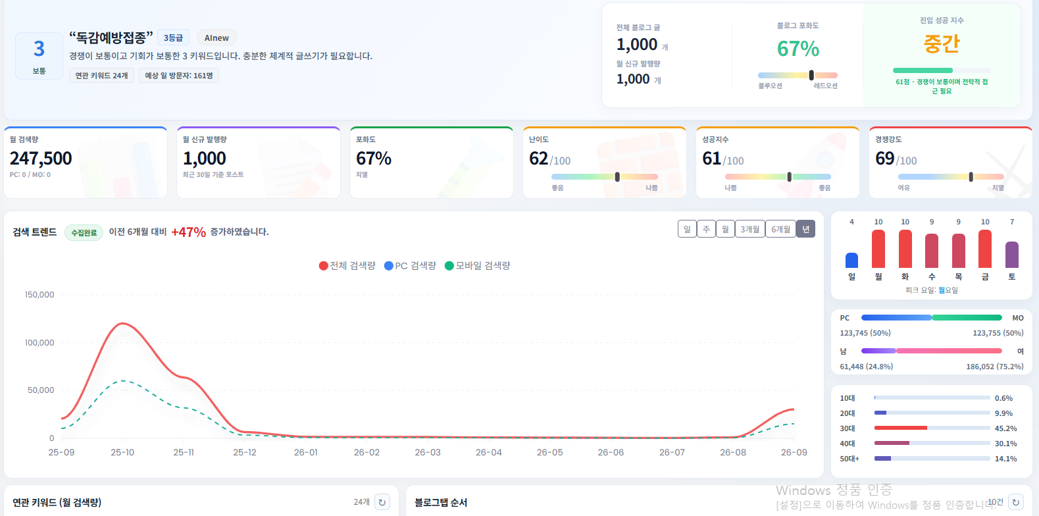Select the 년 trend range

805,229
